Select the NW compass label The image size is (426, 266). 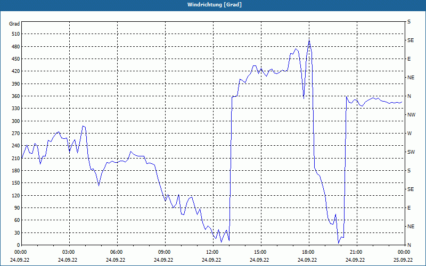[411, 115]
